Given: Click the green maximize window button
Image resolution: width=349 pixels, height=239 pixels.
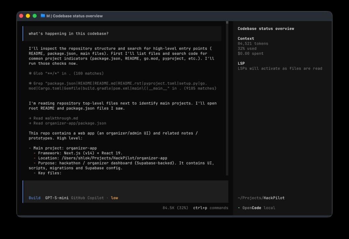Looking at the screenshot, I should pyautogui.click(x=34, y=16).
